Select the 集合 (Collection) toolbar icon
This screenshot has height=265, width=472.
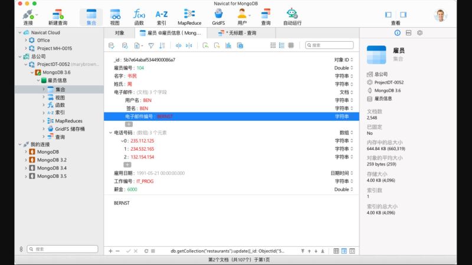[x=91, y=17]
